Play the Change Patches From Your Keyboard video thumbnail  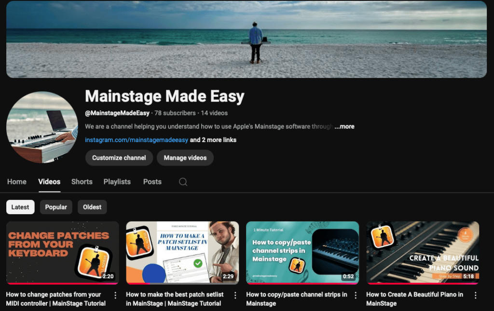point(62,251)
